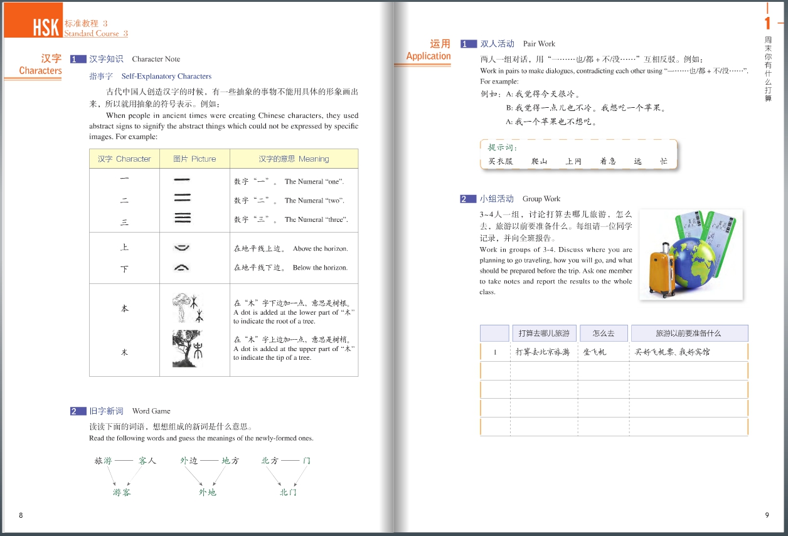The image size is (788, 536).
Task: Click the hint word 爬山 in the box
Action: 539,161
